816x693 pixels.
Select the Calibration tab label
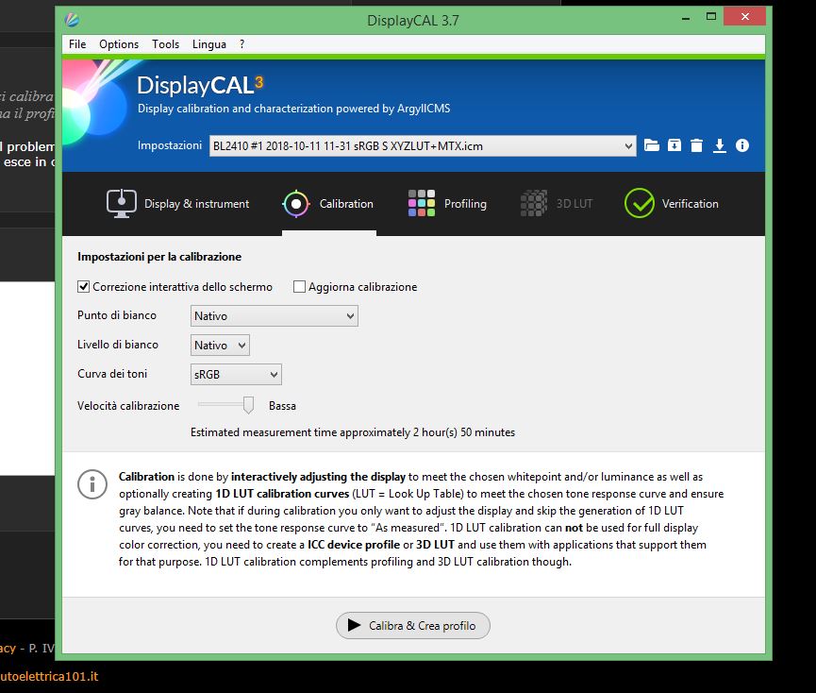(x=346, y=204)
